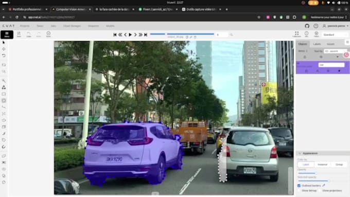Viewport: 350px width, 197px height.
Task: Open the OpenCV tools icon
Action: coord(4,87)
